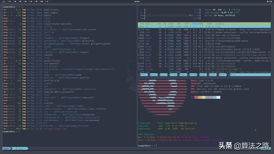Click the .profile.orig entry

click(51, 80)
